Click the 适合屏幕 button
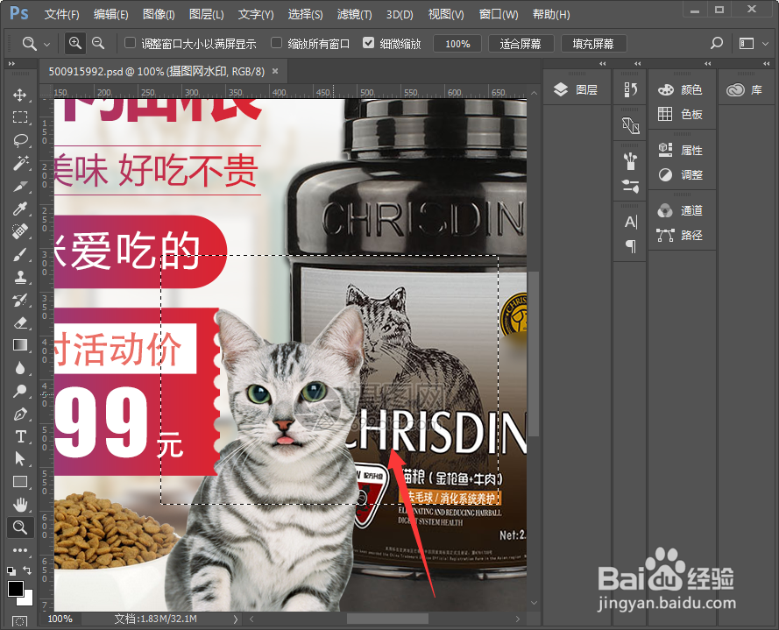 (x=521, y=42)
